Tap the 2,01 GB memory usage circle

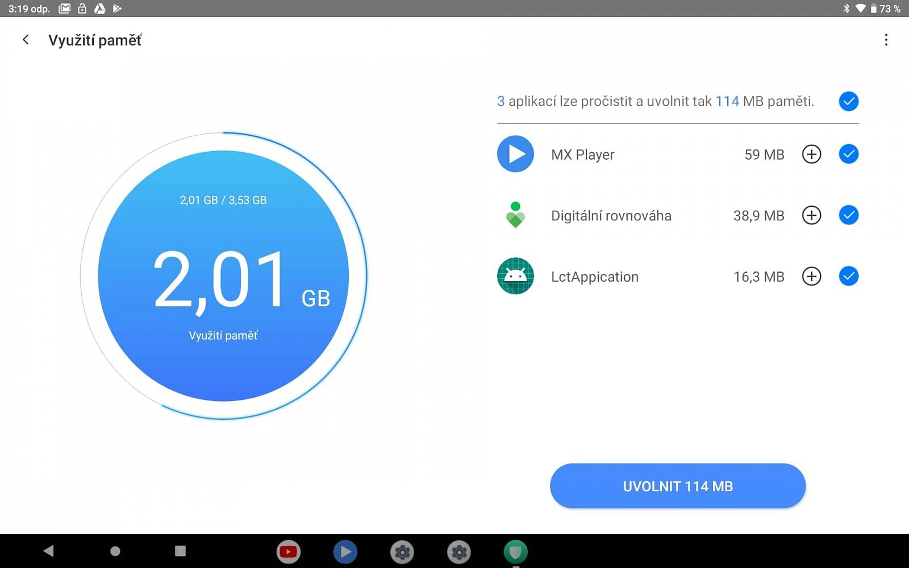[x=223, y=276]
